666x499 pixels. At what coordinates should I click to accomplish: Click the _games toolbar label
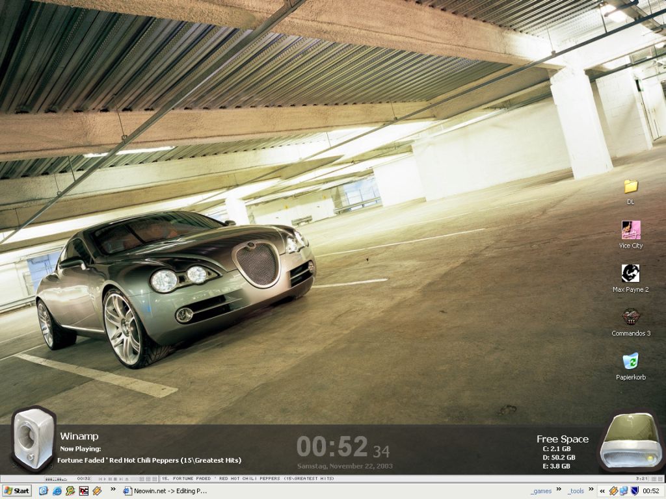tap(540, 491)
